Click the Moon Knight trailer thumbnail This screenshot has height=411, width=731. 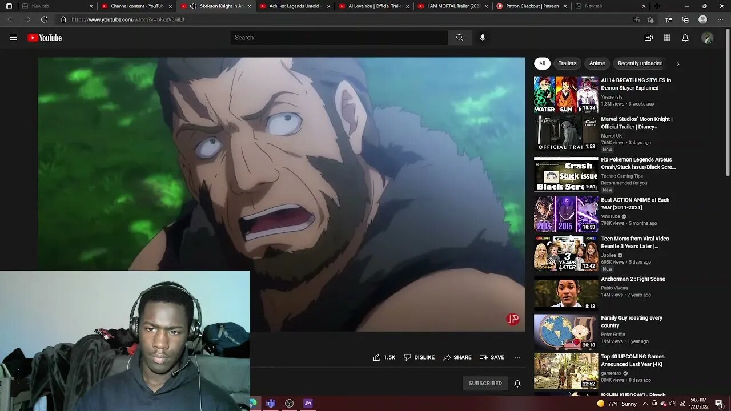566,134
